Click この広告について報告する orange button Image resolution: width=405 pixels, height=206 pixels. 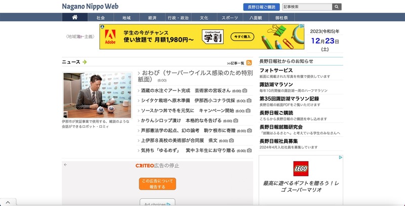(x=157, y=184)
